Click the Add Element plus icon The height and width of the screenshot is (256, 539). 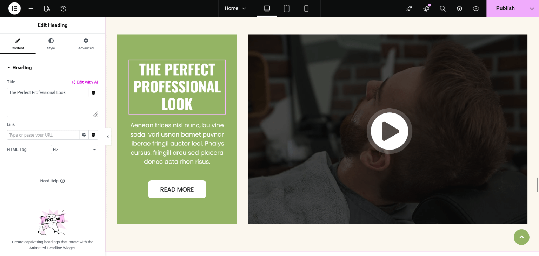click(31, 8)
